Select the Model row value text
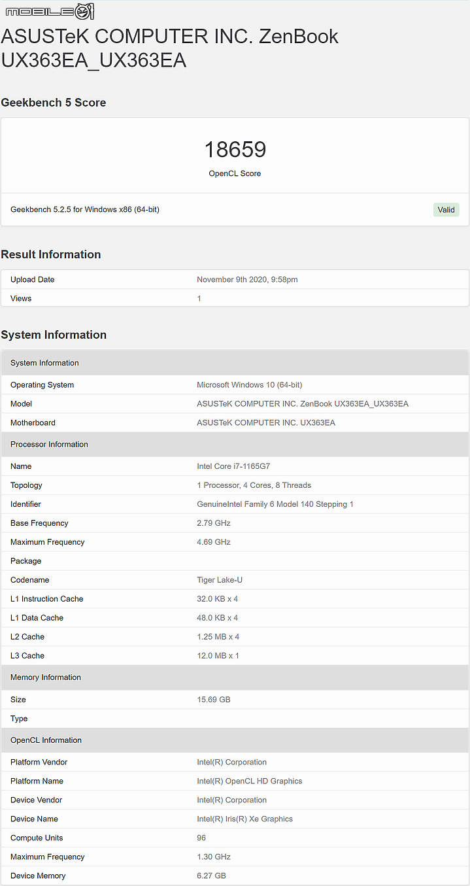 click(x=303, y=404)
